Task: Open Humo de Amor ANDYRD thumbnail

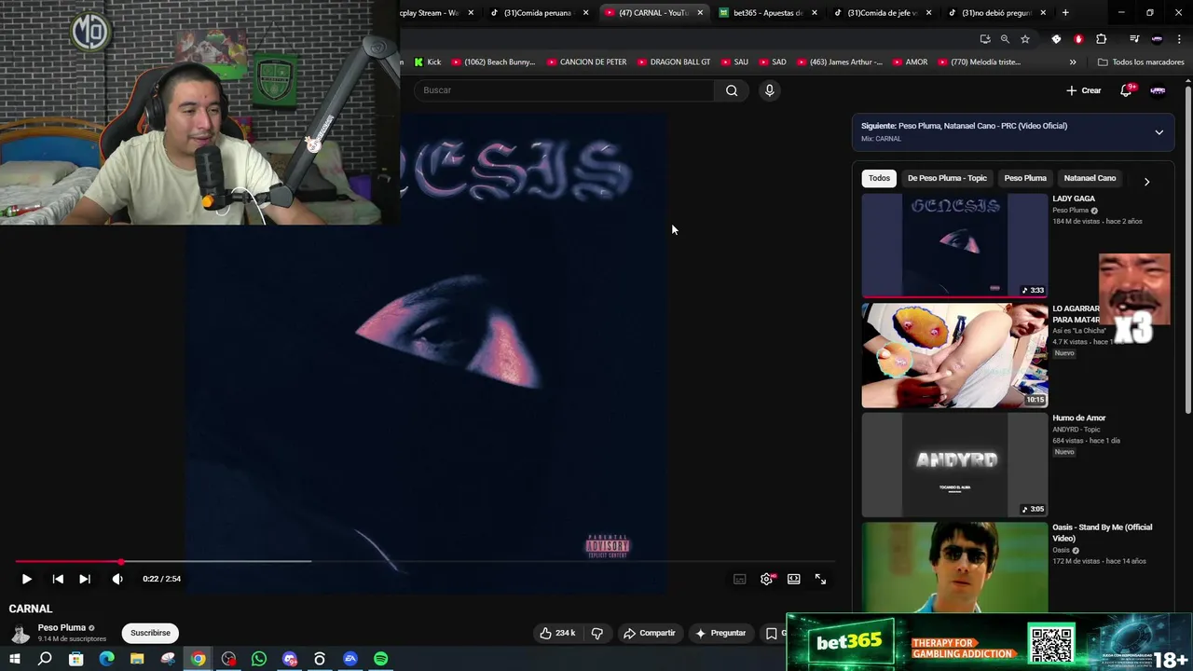Action: click(x=954, y=465)
